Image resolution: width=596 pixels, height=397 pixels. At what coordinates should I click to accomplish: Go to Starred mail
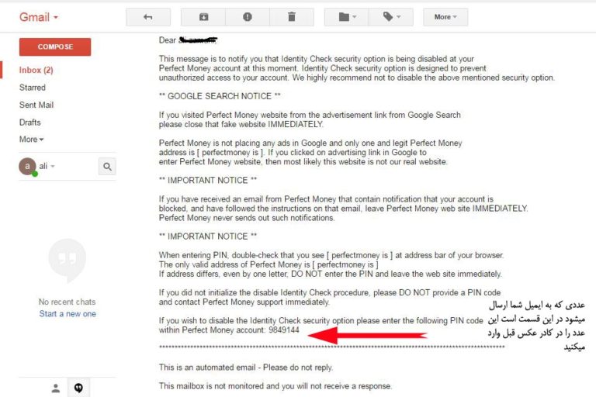point(33,88)
